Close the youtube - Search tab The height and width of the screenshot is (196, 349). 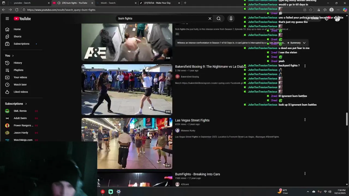(x=49, y=3)
